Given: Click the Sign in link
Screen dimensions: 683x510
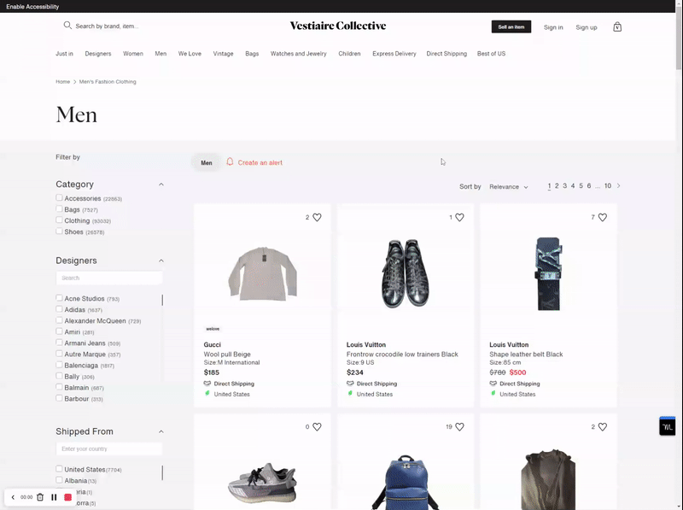Looking at the screenshot, I should 553,27.
